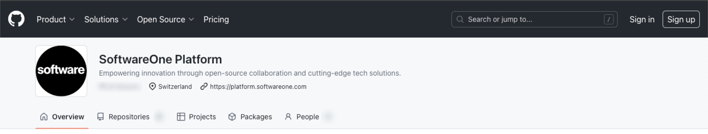Click the GitHub Octocat logo
708x134 pixels.
pyautogui.click(x=16, y=19)
